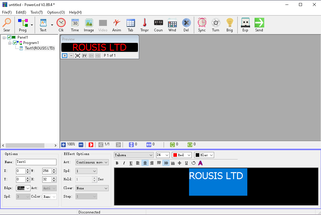The width and height of the screenshot is (321, 215).
Task: Click the Wnd window toolbar icon
Action: point(172,25)
